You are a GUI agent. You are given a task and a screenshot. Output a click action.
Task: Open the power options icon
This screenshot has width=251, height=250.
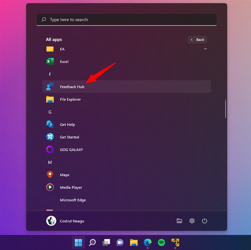click(205, 221)
